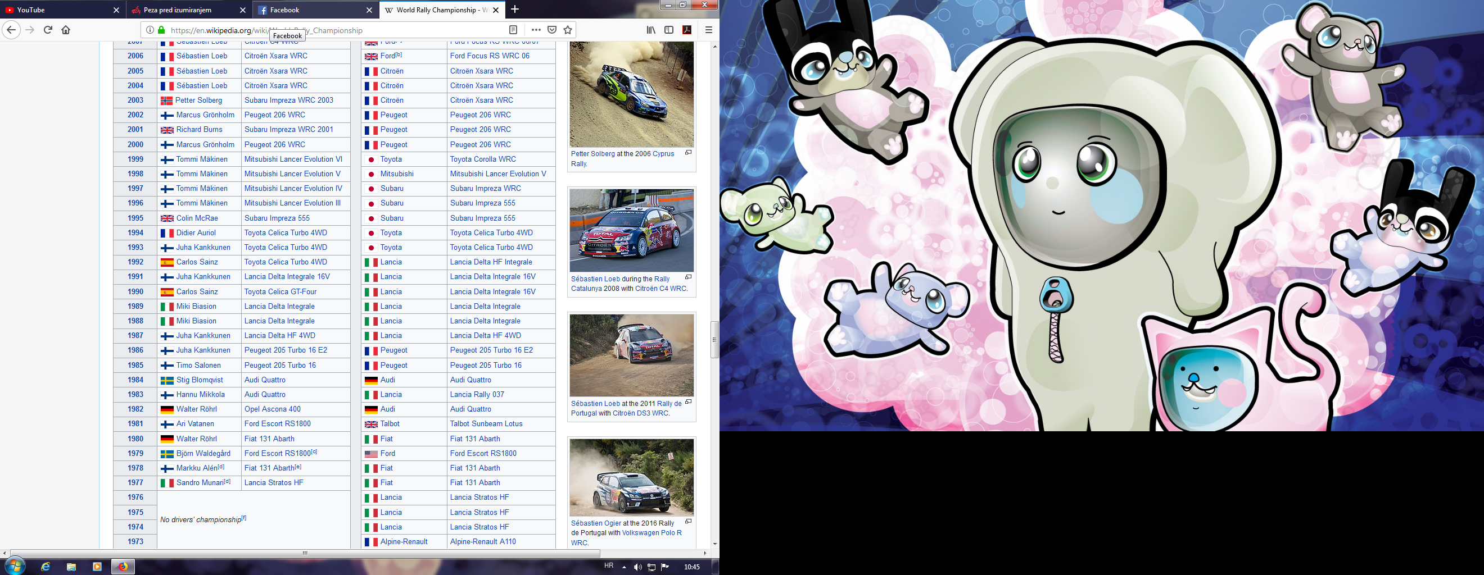The height and width of the screenshot is (575, 1484).
Task: Open the Mitsubishi Lancer Evolution VI link
Action: point(293,159)
